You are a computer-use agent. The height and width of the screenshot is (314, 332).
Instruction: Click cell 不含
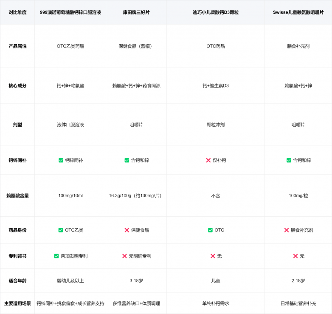(x=216, y=195)
